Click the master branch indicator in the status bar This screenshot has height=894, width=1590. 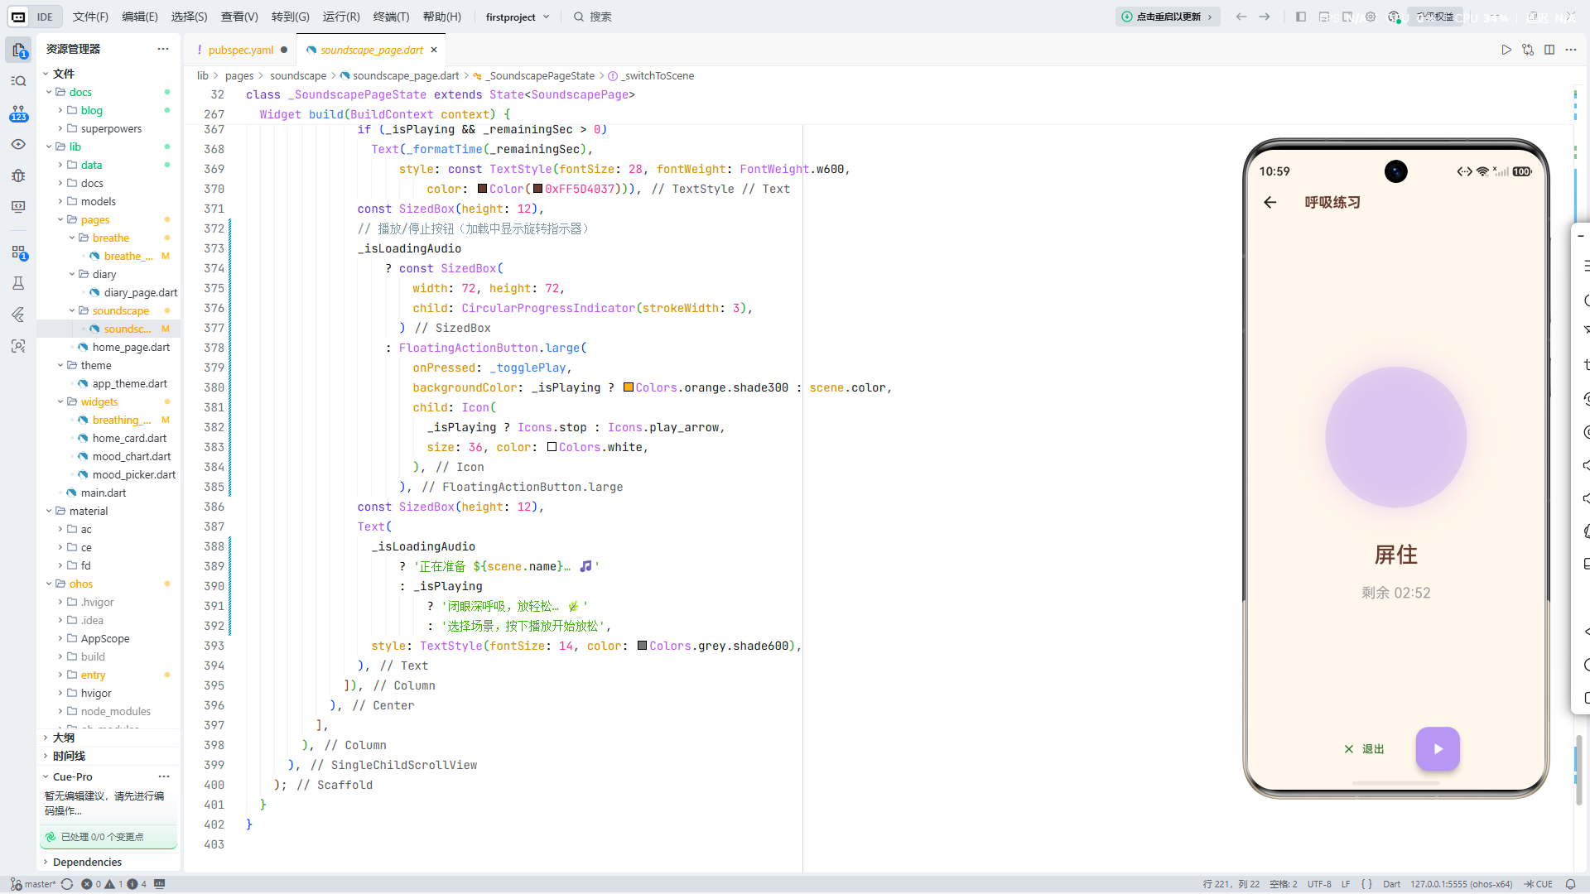33,884
